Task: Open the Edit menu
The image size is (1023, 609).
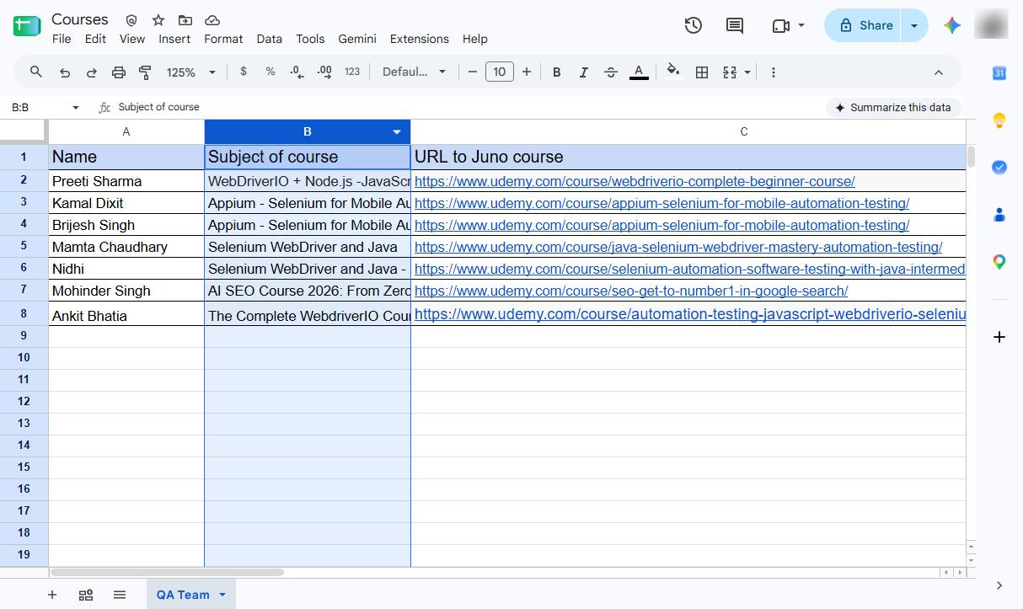Action: [95, 39]
